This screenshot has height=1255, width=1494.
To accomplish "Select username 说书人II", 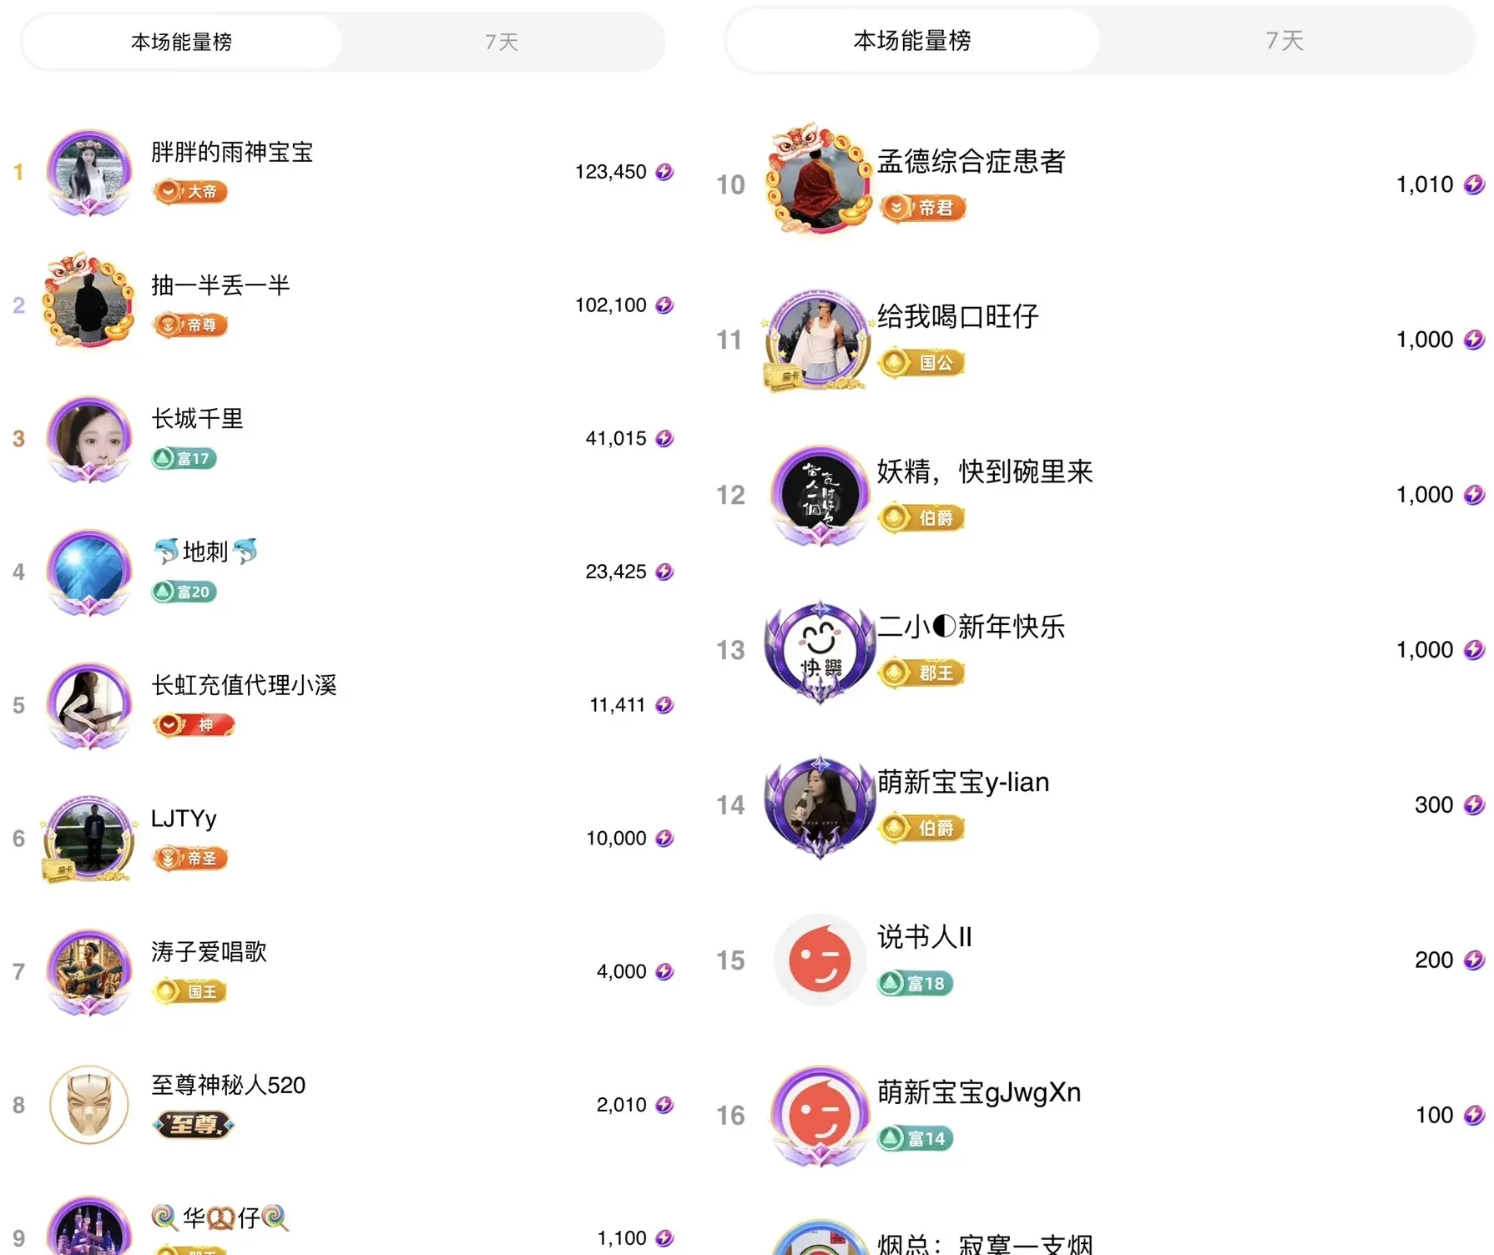I will [x=925, y=937].
